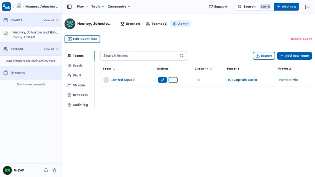Focus the Search teams field

click(144, 56)
